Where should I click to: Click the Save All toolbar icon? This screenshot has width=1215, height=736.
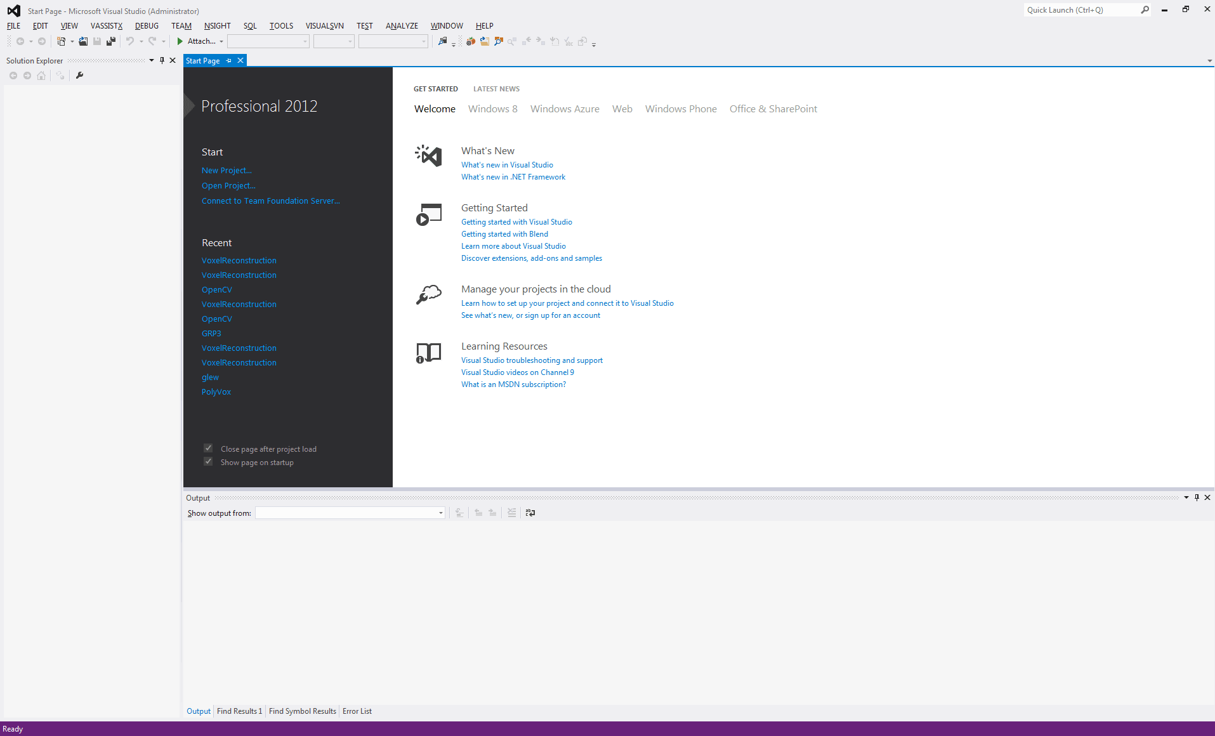click(111, 41)
